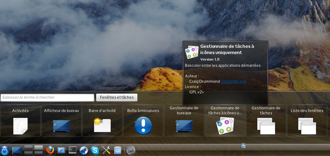
Task: Choose the Boîte à miniatures widget
Action: [143, 121]
